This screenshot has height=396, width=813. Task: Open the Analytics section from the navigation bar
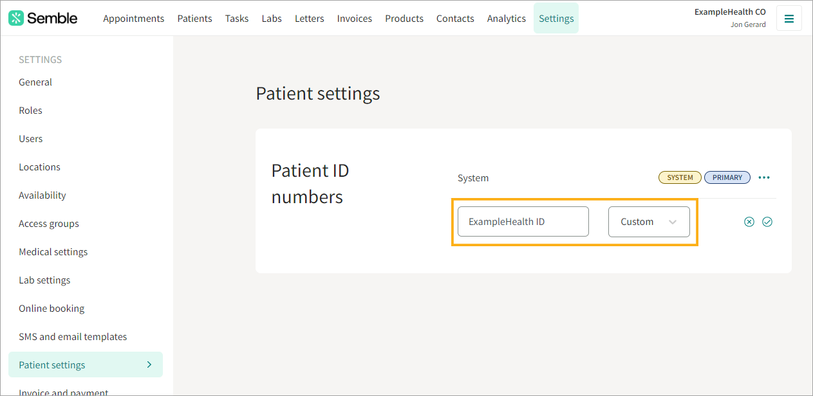[506, 18]
